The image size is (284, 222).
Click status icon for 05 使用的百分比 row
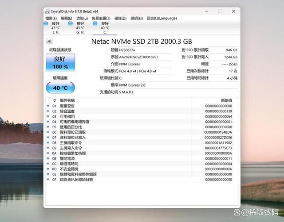click(x=48, y=127)
